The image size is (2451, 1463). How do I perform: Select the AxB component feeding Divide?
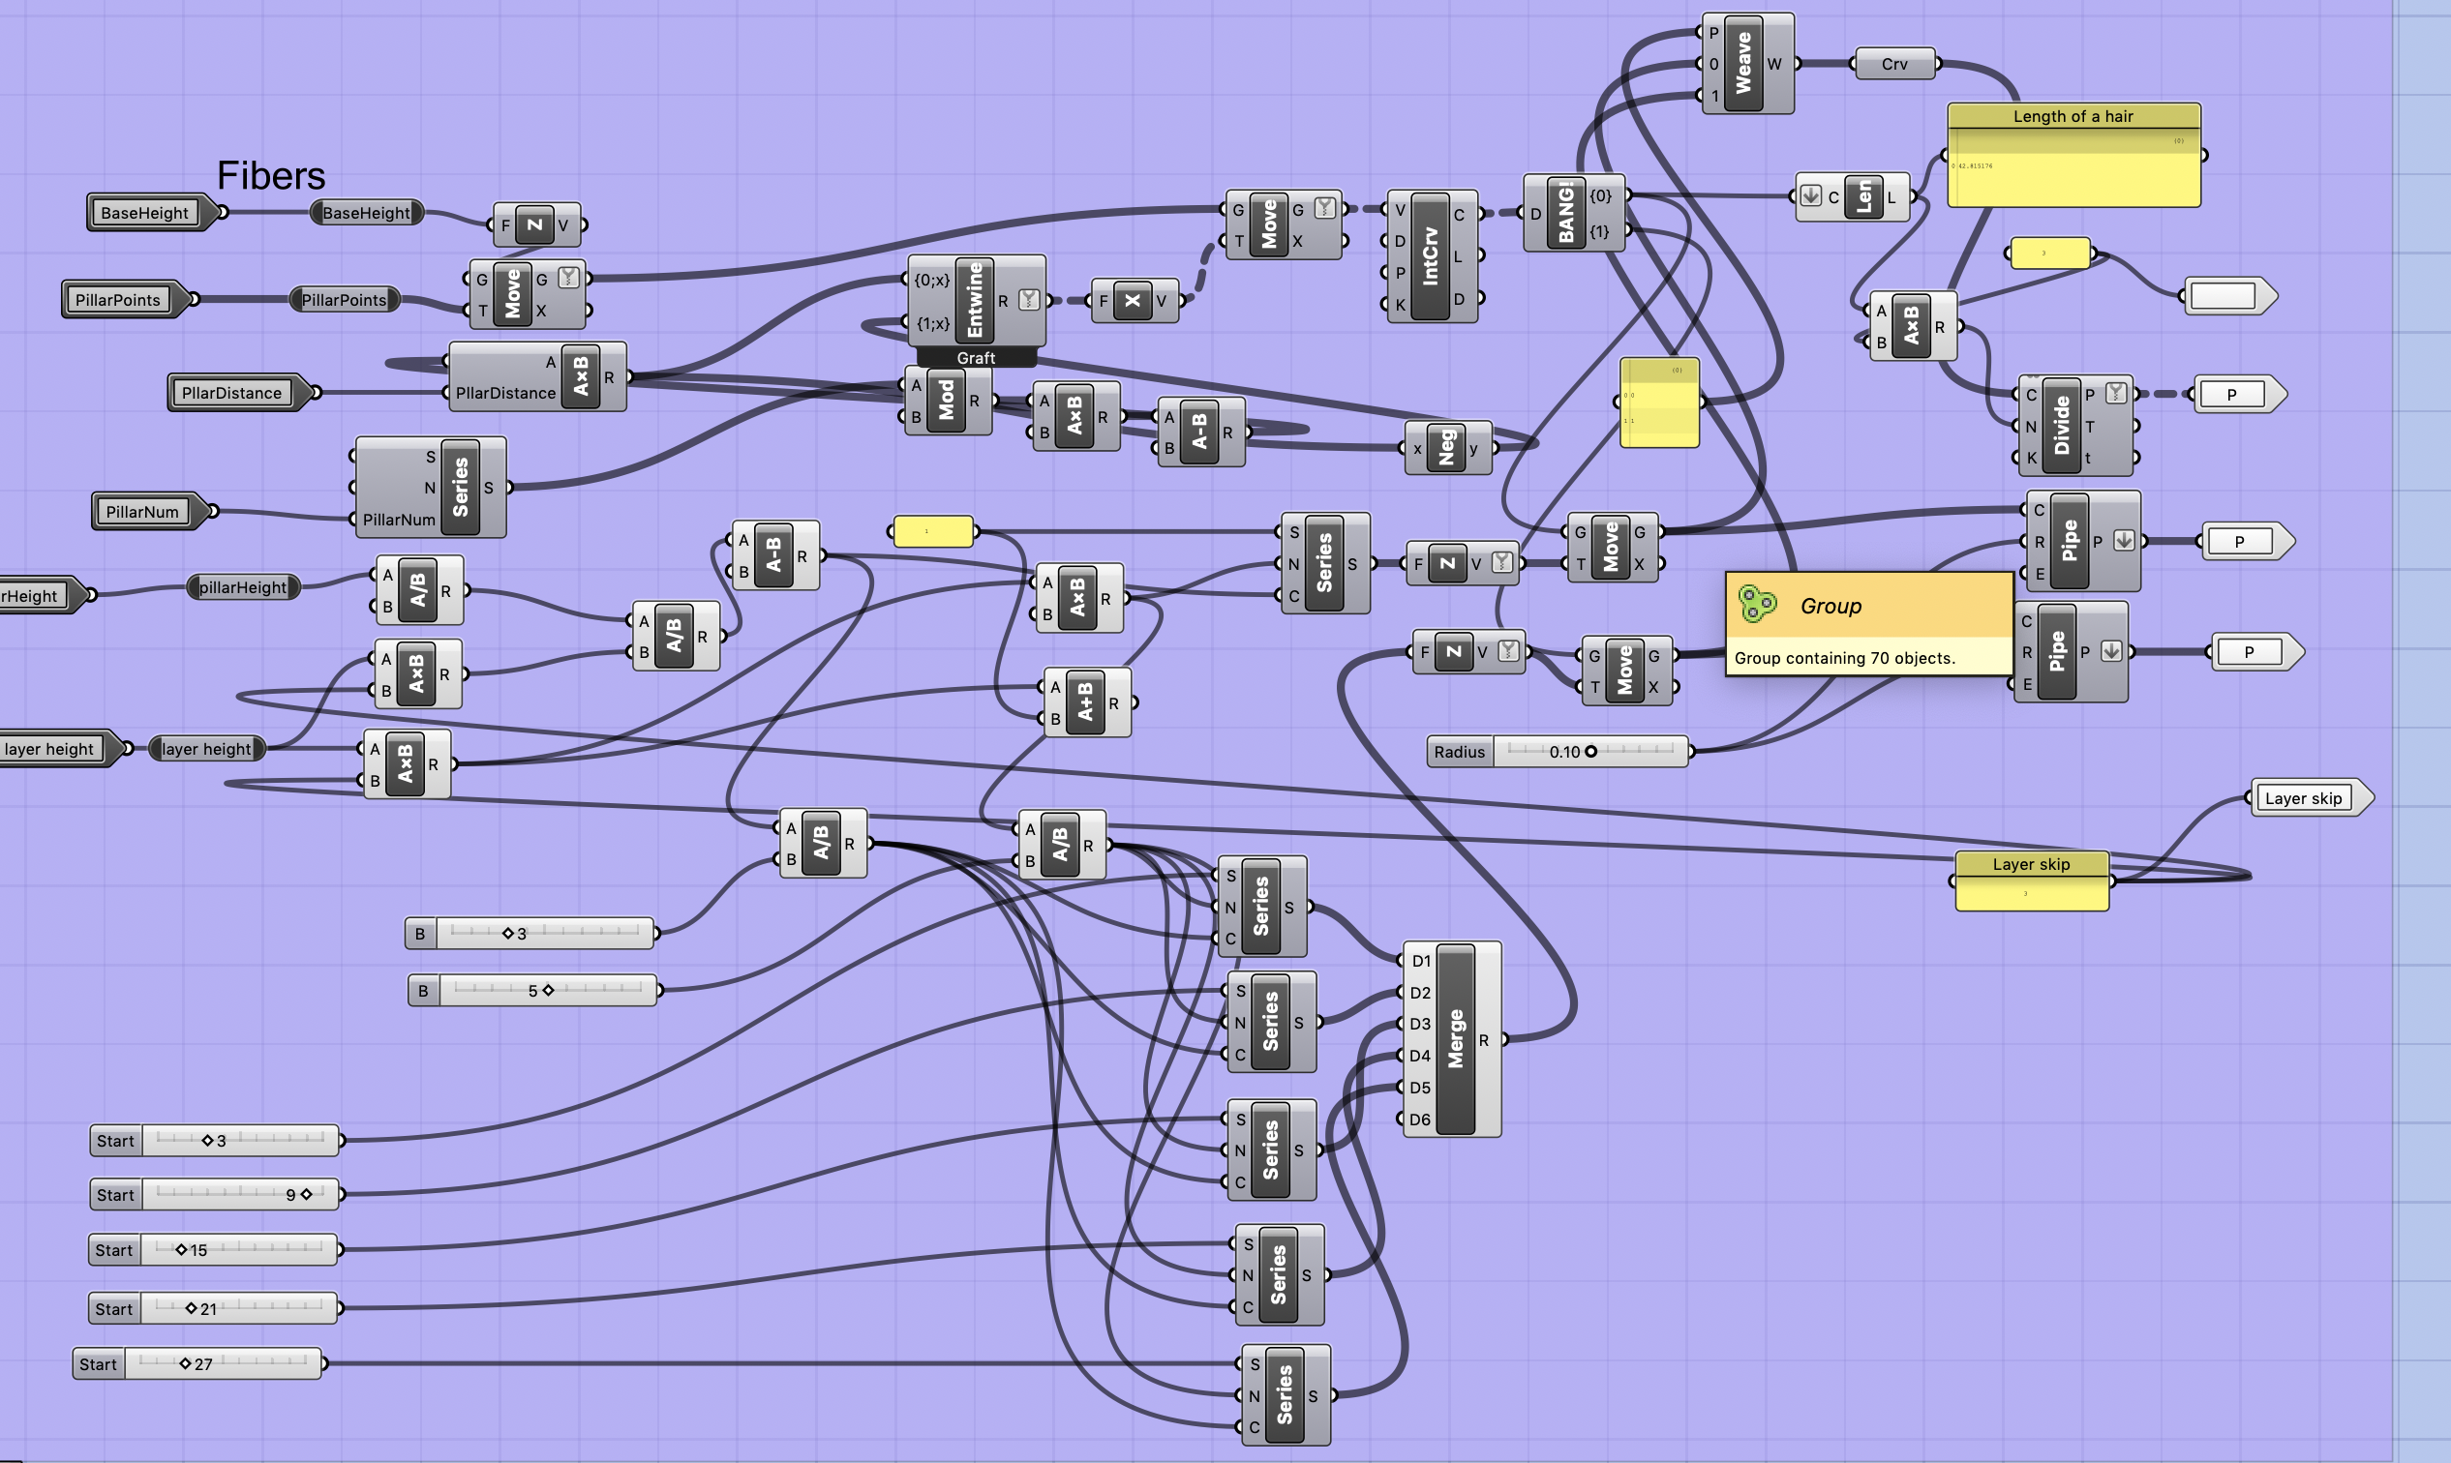point(1912,325)
